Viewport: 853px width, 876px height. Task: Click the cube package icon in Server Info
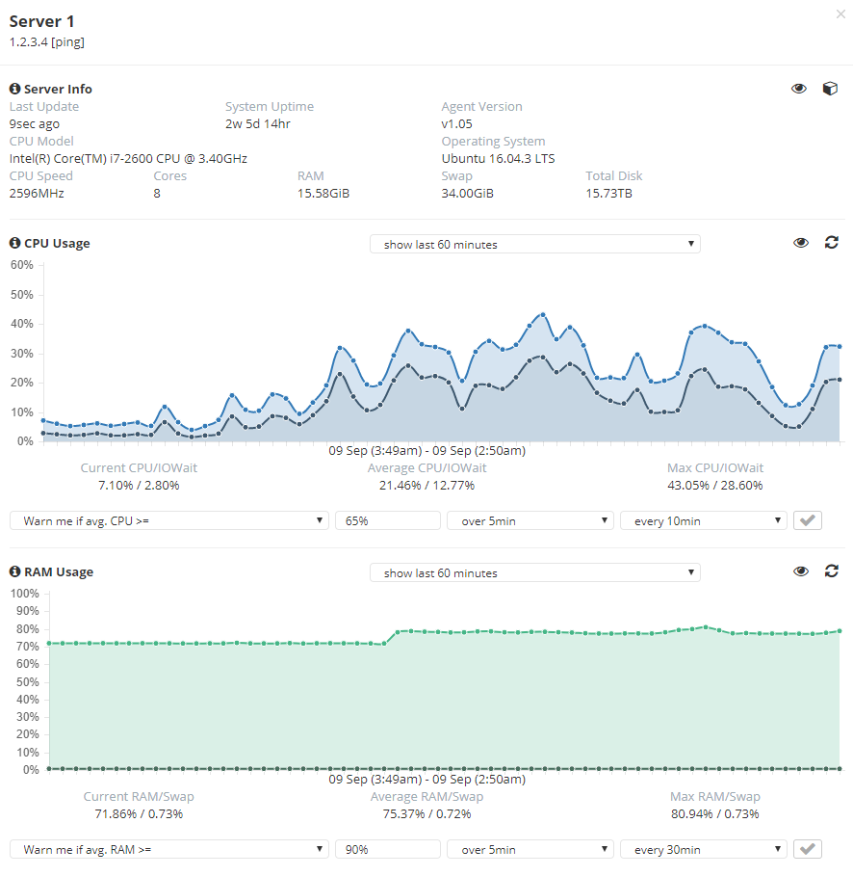pos(830,89)
